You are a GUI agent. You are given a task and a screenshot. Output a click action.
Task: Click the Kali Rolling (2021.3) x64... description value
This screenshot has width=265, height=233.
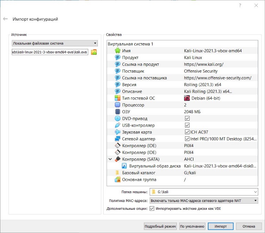tap(208, 91)
